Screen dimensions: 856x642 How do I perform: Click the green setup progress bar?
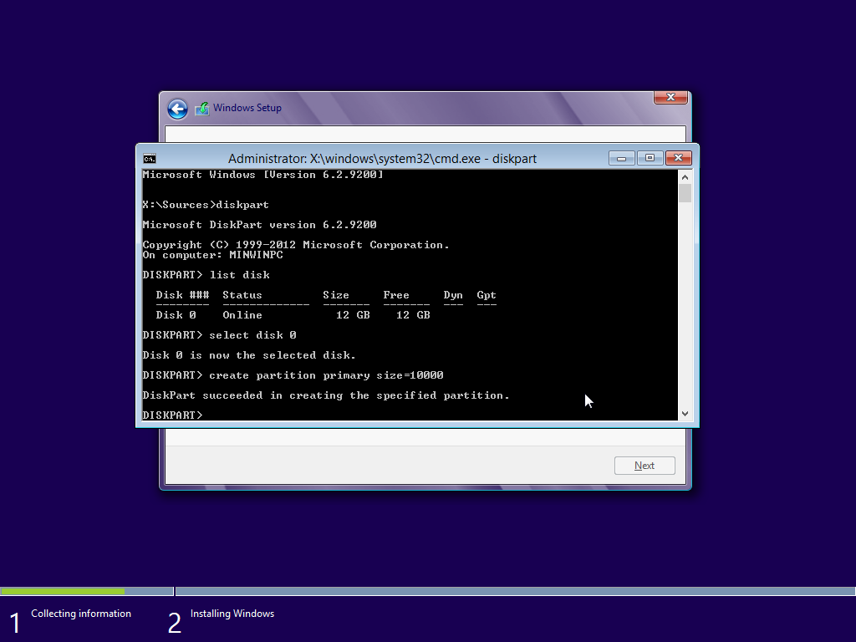pyautogui.click(x=63, y=591)
